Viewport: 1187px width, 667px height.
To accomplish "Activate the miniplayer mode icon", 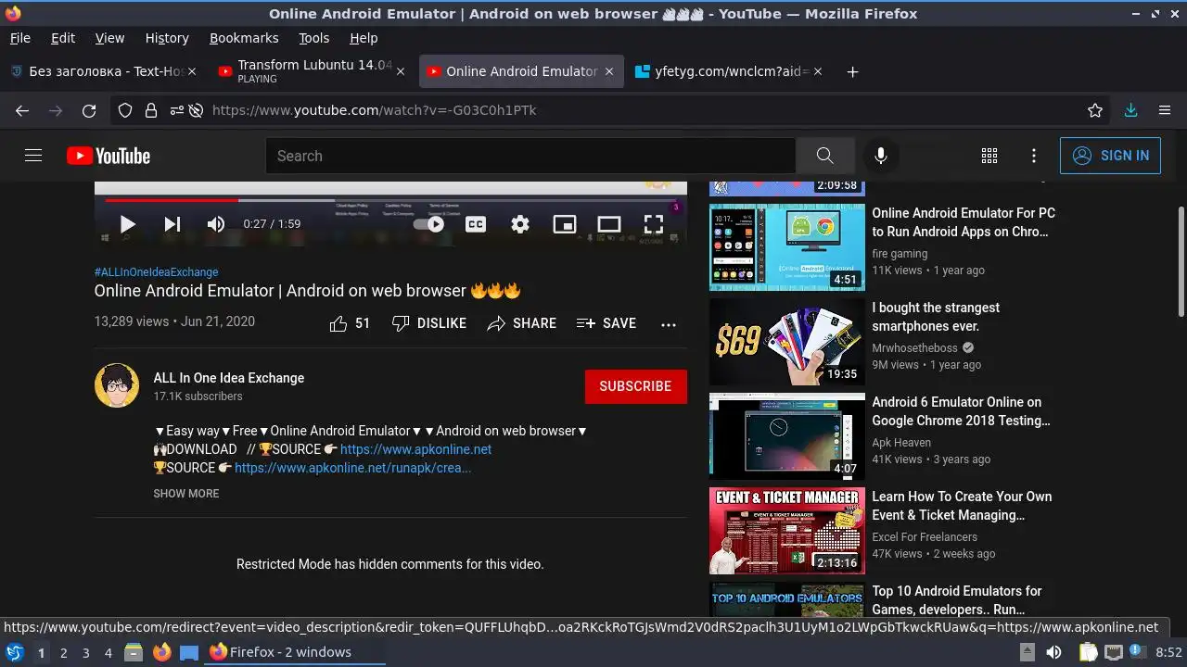I will click(565, 224).
